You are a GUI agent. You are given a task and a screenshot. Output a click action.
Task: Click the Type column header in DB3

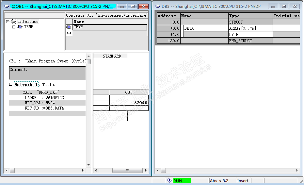(250, 16)
